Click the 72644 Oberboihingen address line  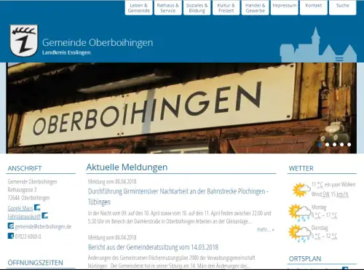pyautogui.click(x=28, y=198)
